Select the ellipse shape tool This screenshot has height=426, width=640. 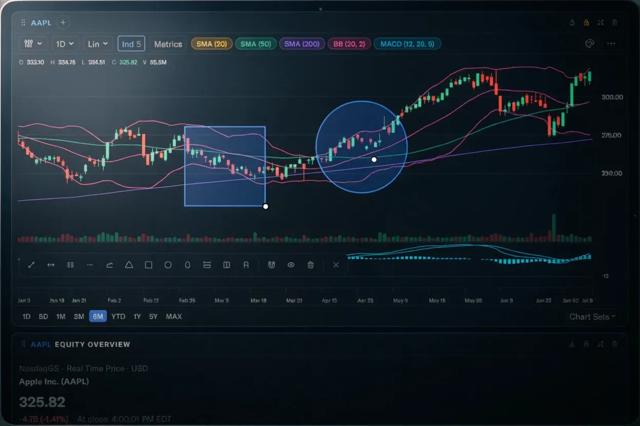pos(187,265)
